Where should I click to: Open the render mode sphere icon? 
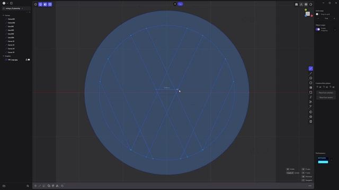[311, 4]
